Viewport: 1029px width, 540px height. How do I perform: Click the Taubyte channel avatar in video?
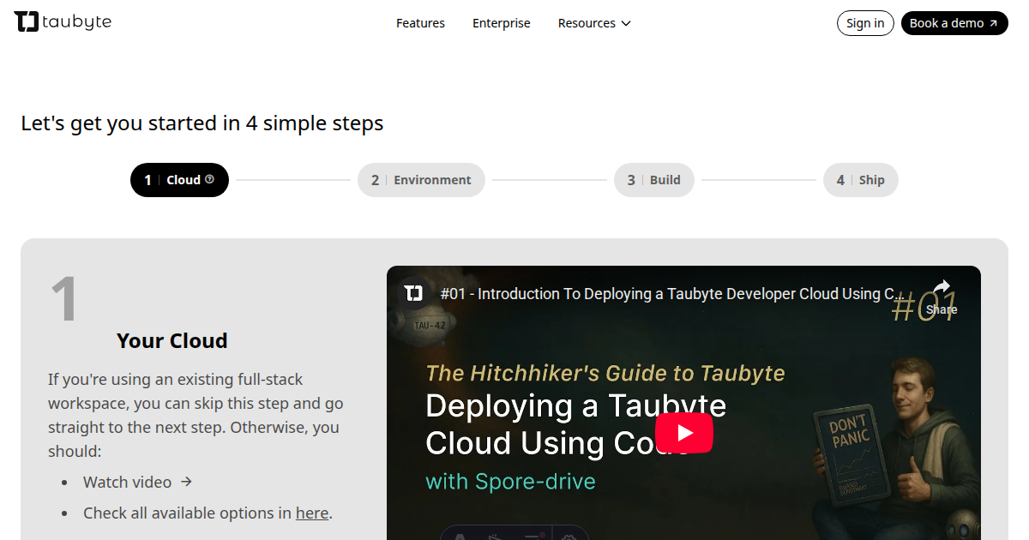click(414, 293)
